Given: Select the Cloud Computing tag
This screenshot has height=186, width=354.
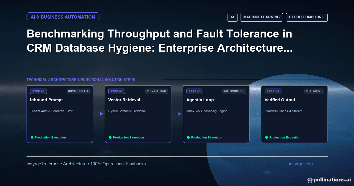Looking at the screenshot, I should (x=307, y=17).
